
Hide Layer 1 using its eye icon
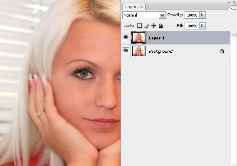pos(126,37)
